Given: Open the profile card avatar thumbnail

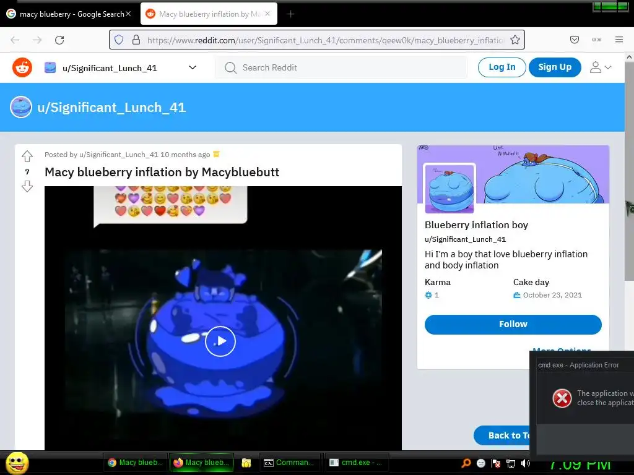Looking at the screenshot, I should pos(449,188).
